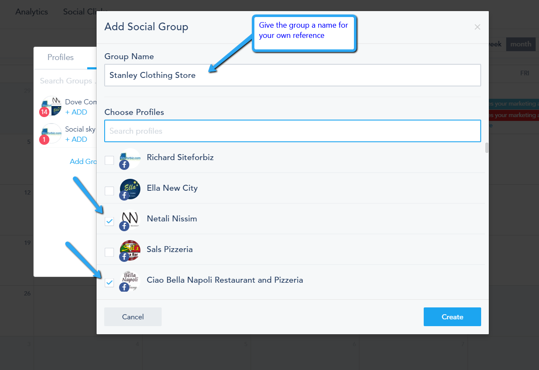The height and width of the screenshot is (370, 539).
Task: Click calendar day 19
Action: pyautogui.click(x=27, y=243)
